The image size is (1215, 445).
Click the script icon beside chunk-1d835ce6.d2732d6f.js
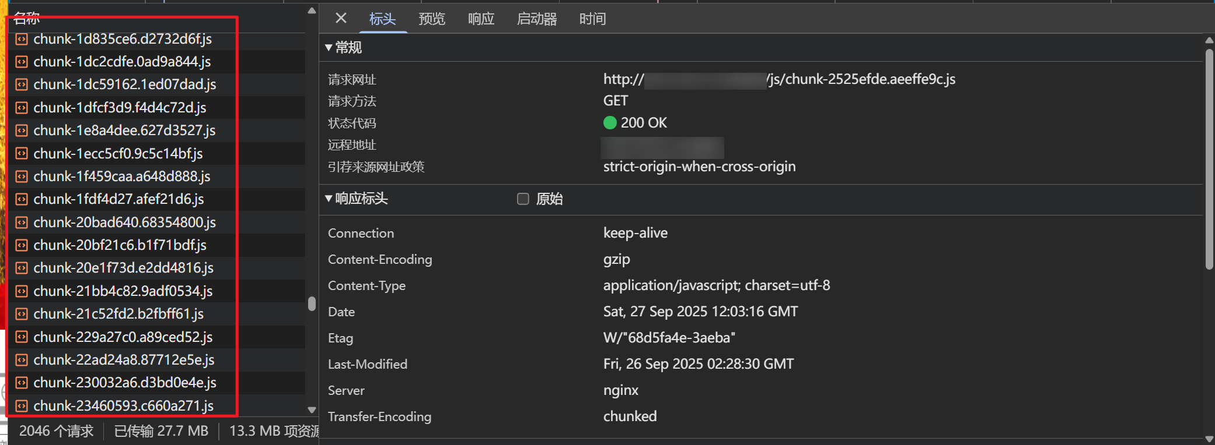pos(22,39)
